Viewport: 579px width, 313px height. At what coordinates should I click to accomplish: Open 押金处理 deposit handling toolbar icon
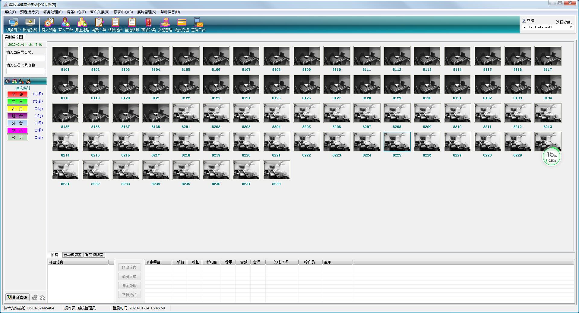(82, 24)
